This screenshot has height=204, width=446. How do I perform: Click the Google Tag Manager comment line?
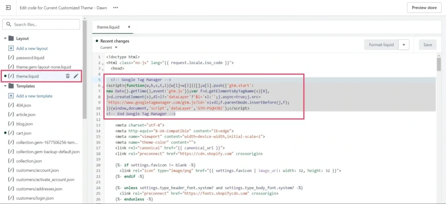click(x=141, y=80)
